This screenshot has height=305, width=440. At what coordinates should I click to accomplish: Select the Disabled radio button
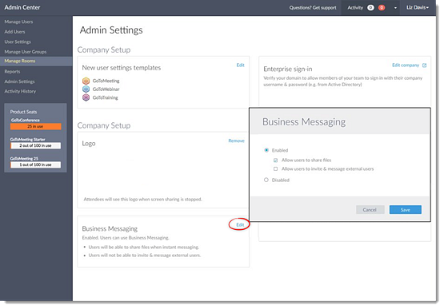click(x=266, y=180)
